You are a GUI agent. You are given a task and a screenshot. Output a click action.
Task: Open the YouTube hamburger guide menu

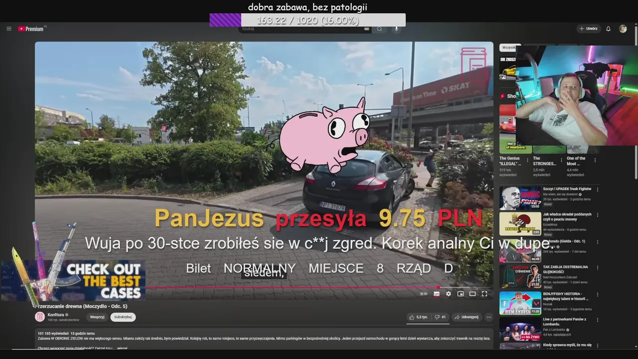(x=8, y=29)
